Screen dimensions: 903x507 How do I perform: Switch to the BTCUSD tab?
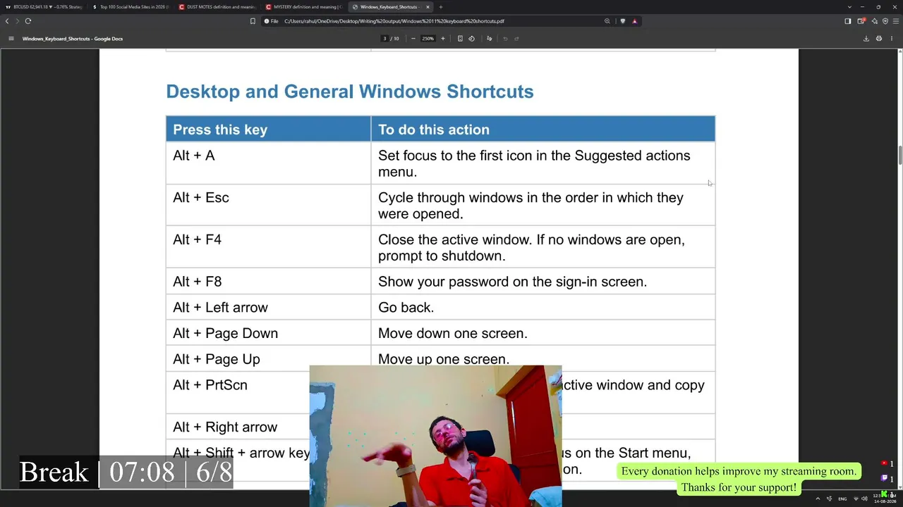[x=44, y=7]
